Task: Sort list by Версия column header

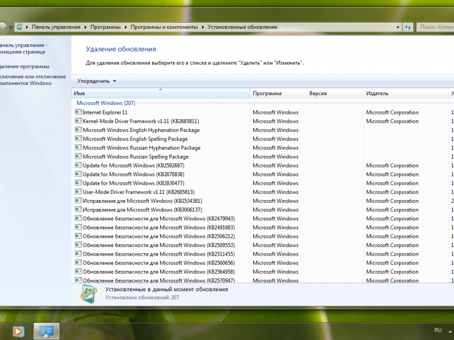Action: 335,93
